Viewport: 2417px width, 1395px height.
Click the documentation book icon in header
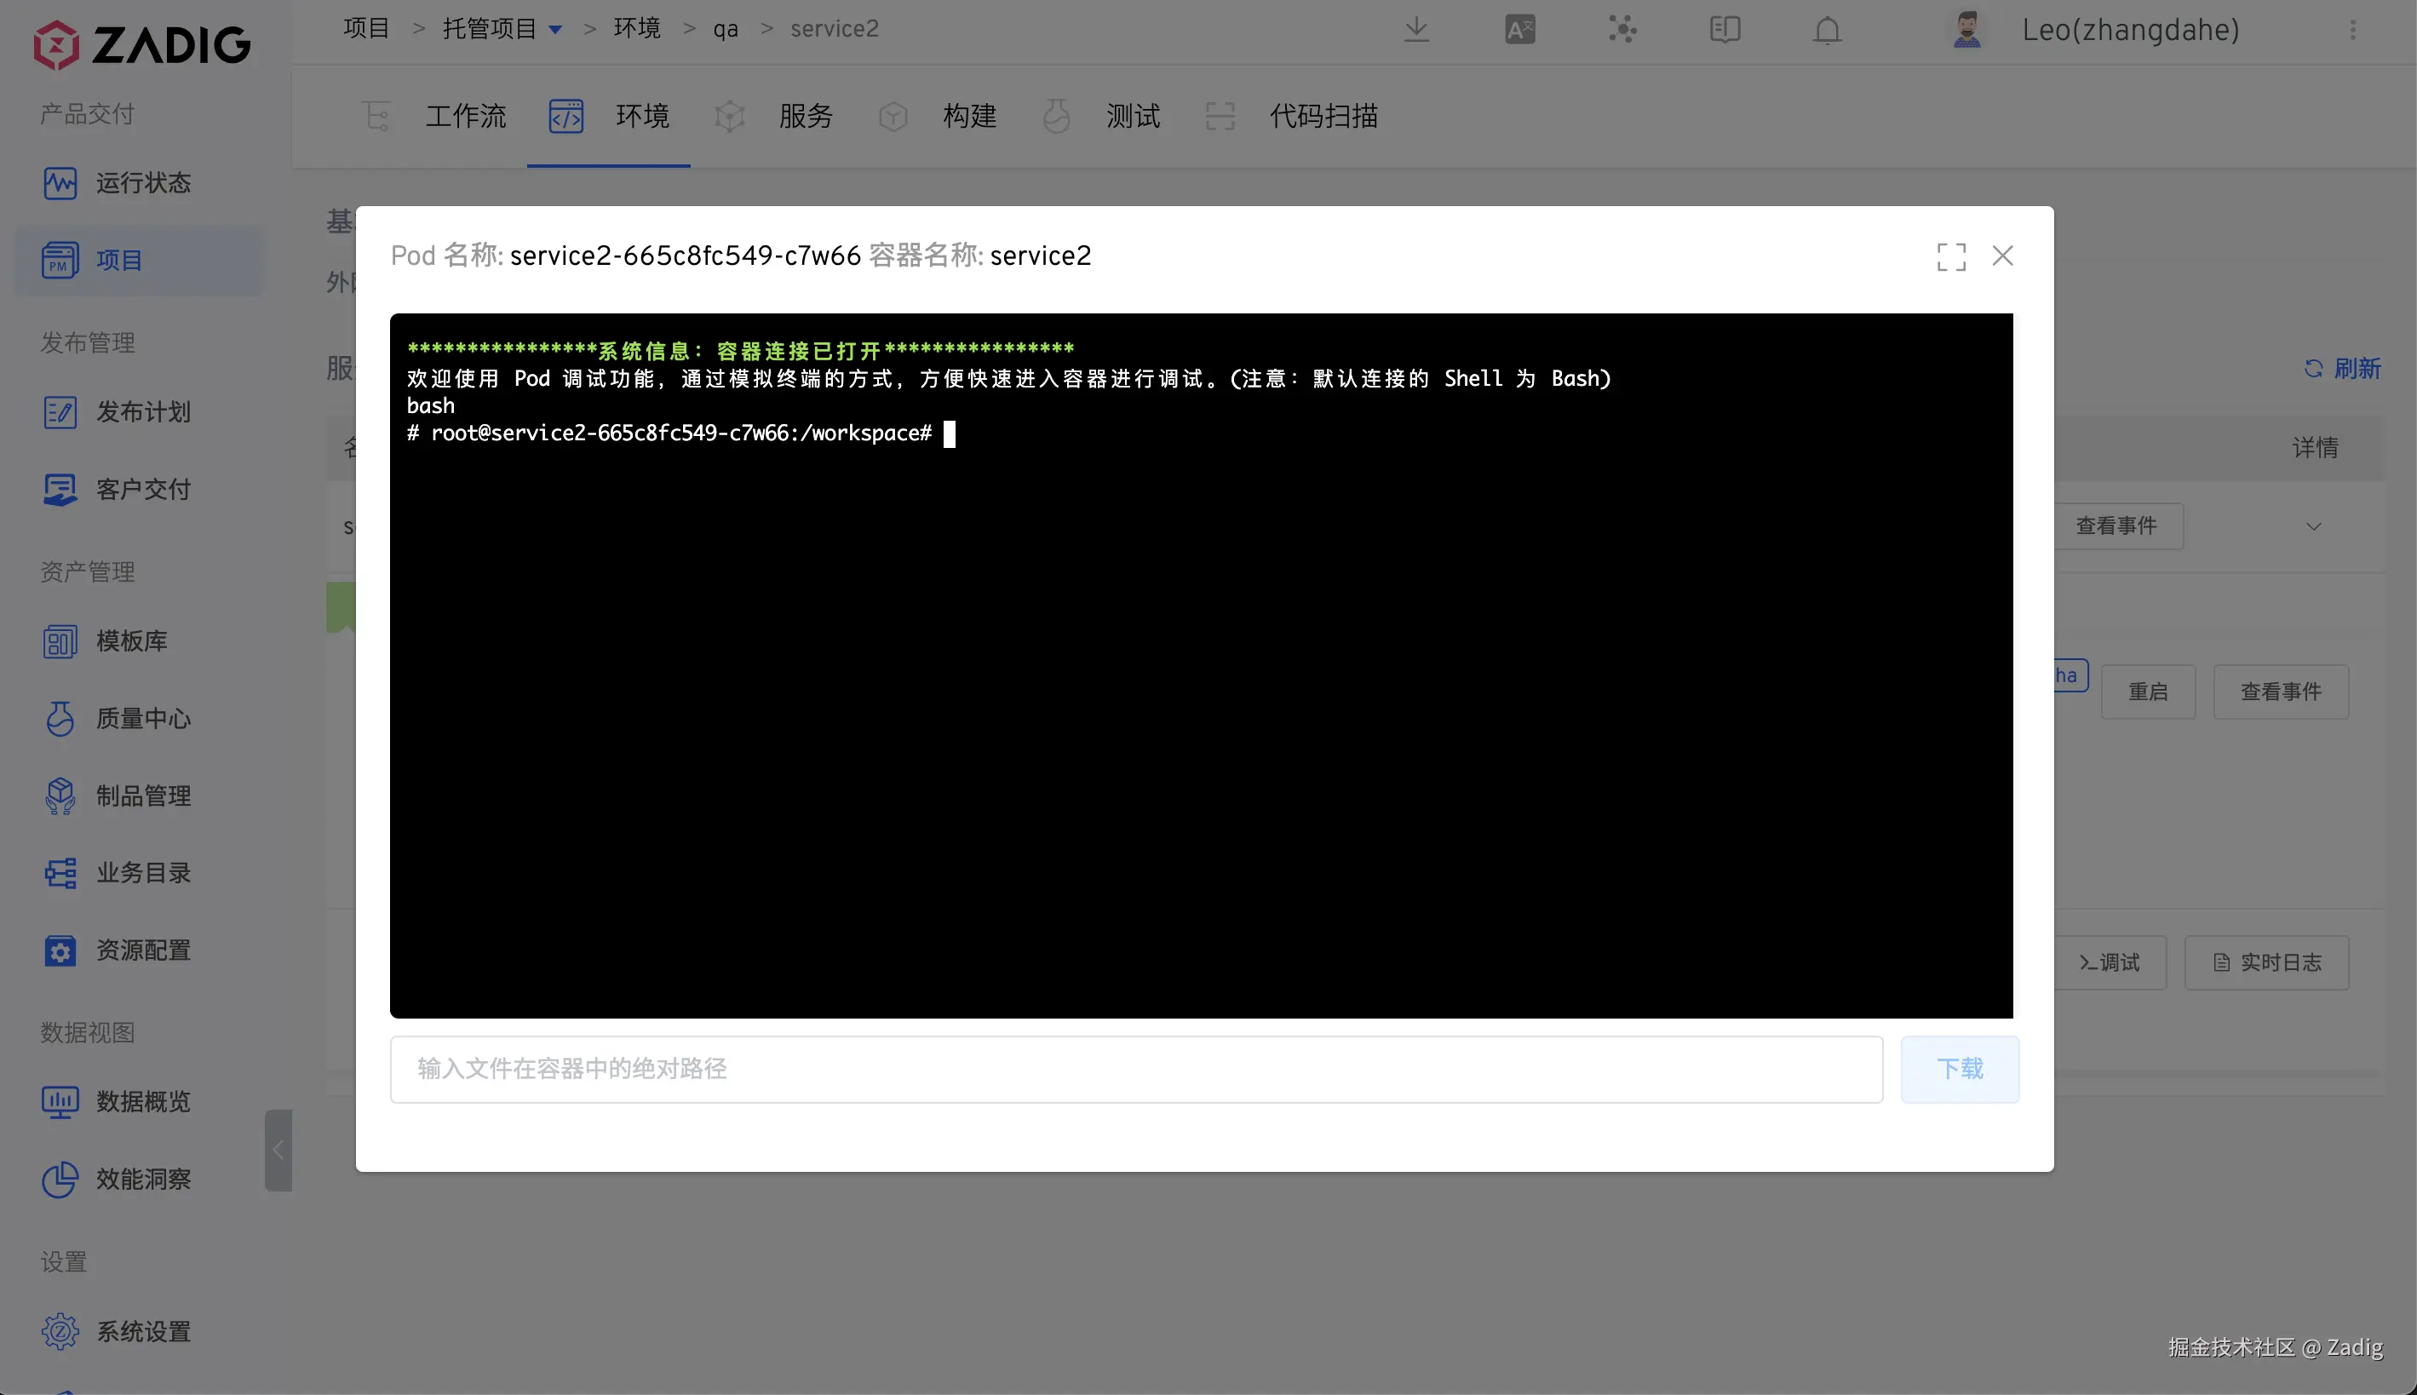1725,30
